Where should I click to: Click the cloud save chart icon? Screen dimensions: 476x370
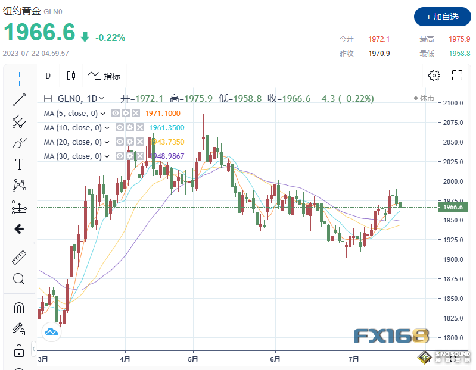[51, 332]
